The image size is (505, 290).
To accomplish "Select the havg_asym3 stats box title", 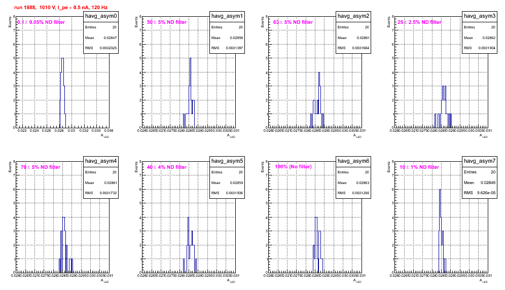I will (x=480, y=16).
